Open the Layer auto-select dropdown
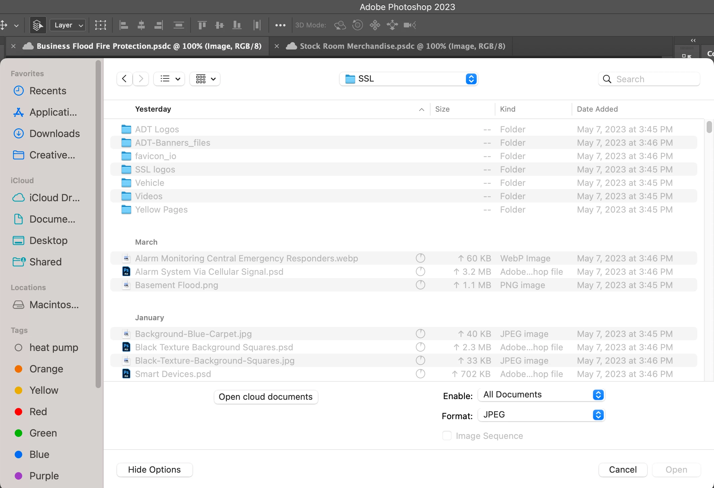 68,25
